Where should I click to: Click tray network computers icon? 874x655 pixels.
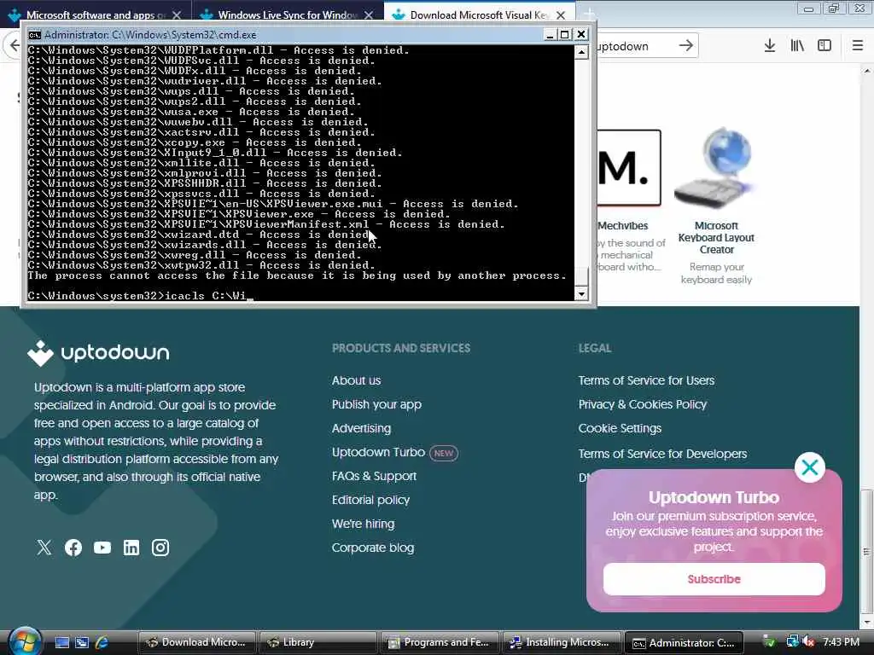point(792,642)
